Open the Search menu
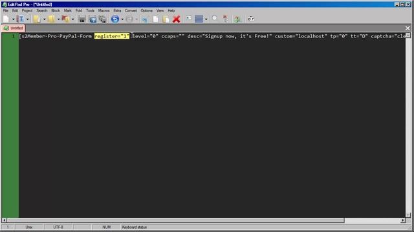Viewport: 414px width, 232px height. pyautogui.click(x=41, y=11)
